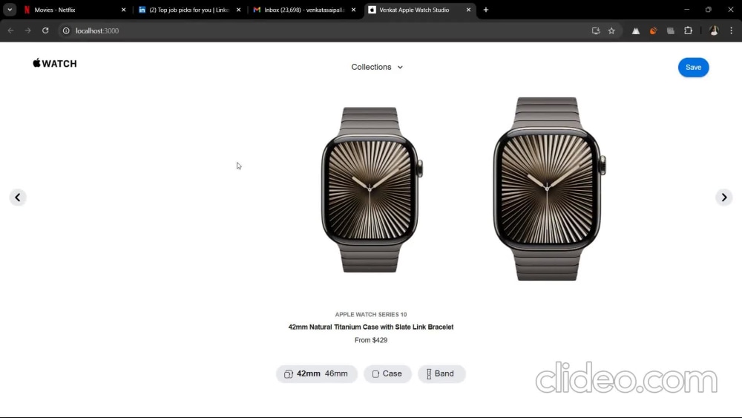Screen dimensions: 742x418
Task: Minimize the browser window
Action: pos(686,10)
